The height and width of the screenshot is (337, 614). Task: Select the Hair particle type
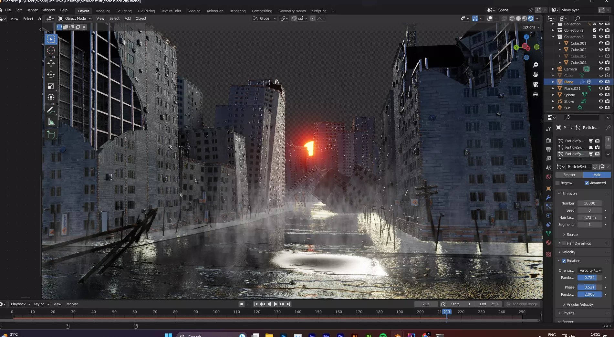click(597, 175)
